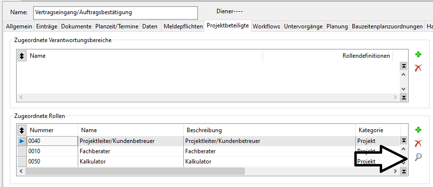433x187 pixels.
Task: Click right arrow of Verantwortungsbereiche horizontal scrollbar
Action: pos(395,97)
